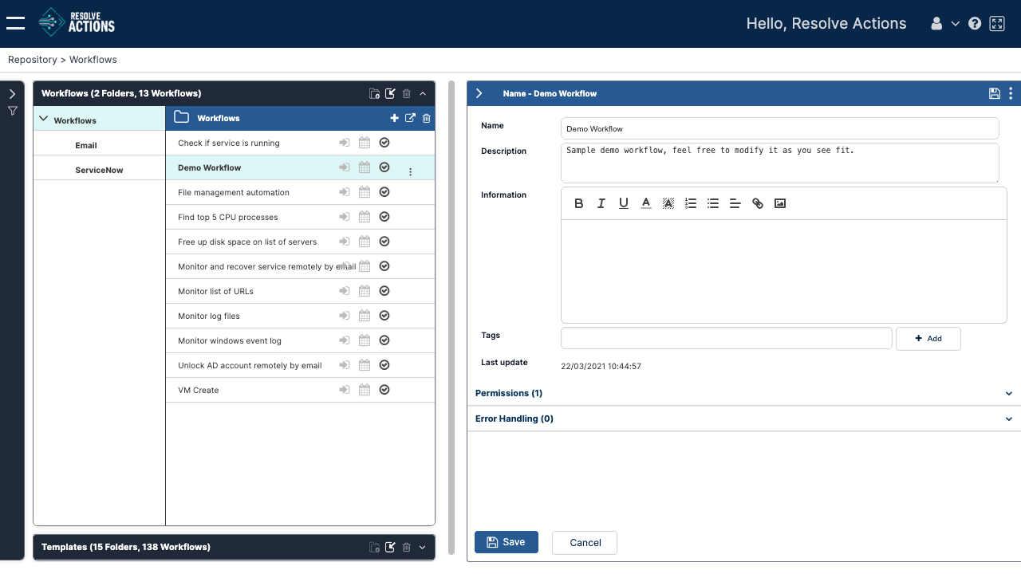Save workflow via header disk icon
This screenshot has width=1021, height=574.
995,93
